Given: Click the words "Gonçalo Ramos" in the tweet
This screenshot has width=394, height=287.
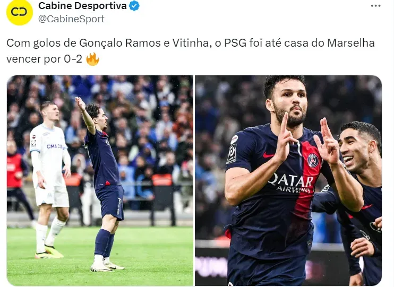Looking at the screenshot, I should 120,43.
